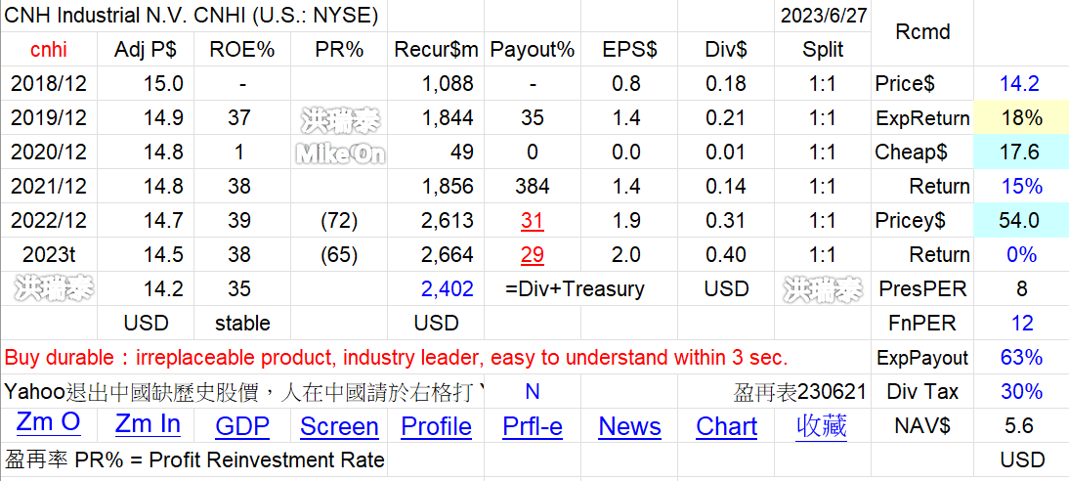Open the GDP link

(242, 427)
